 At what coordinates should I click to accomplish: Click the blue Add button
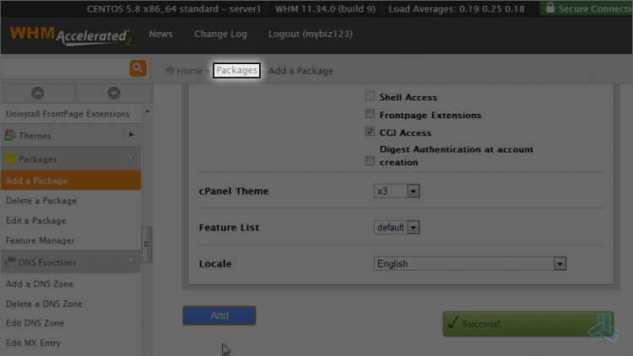pyautogui.click(x=219, y=316)
